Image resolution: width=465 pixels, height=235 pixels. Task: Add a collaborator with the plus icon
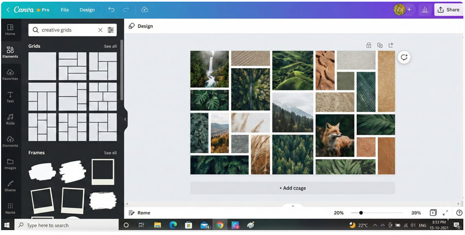(409, 10)
